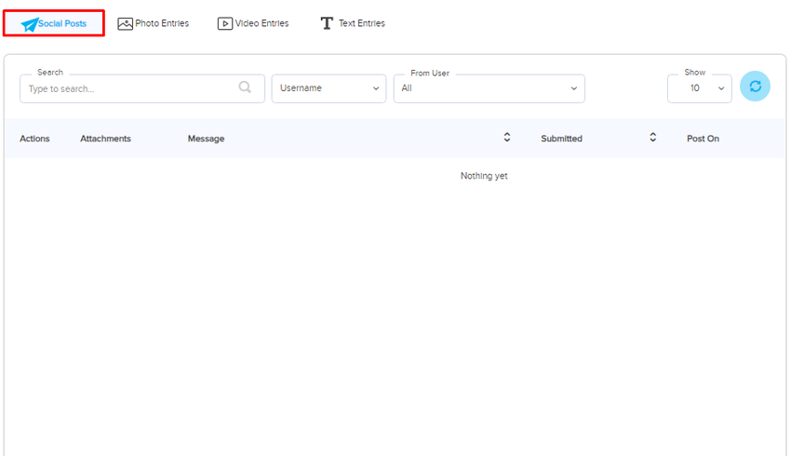Open the Video Entries tab
The image size is (791, 456).
click(261, 23)
